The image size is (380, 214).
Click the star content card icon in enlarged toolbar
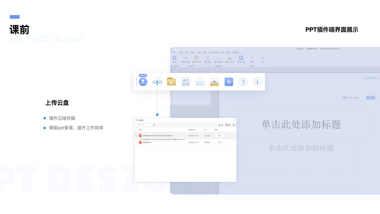(214, 82)
